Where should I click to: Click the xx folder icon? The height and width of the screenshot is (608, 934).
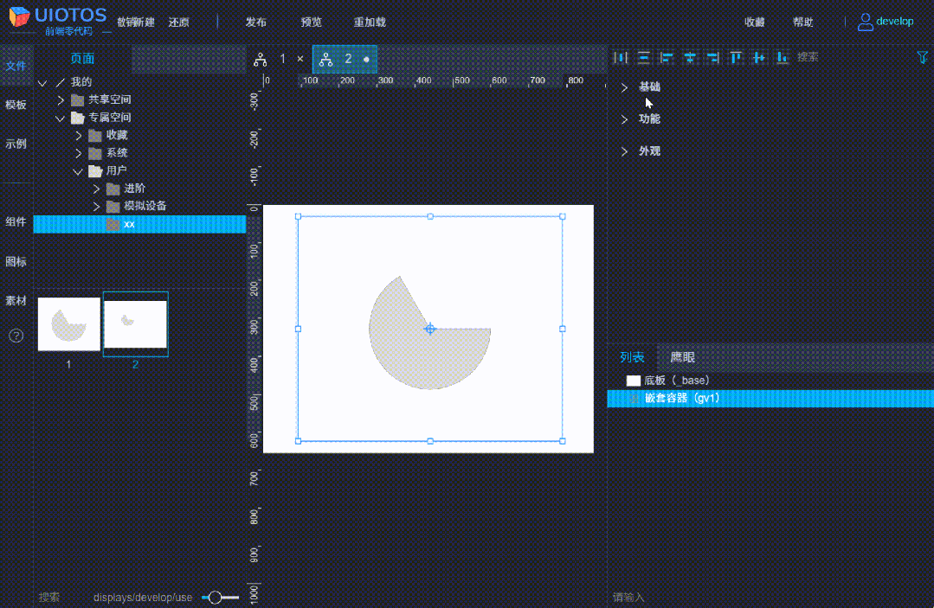pyautogui.click(x=113, y=224)
